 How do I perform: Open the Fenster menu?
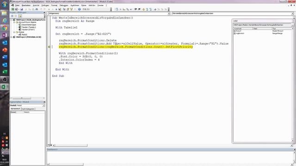tap(100, 6)
